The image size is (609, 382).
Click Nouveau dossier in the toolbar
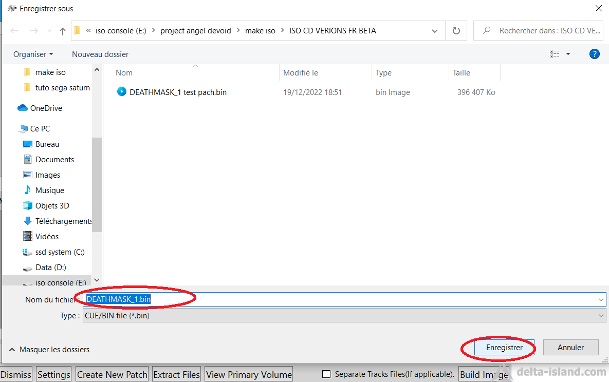100,54
